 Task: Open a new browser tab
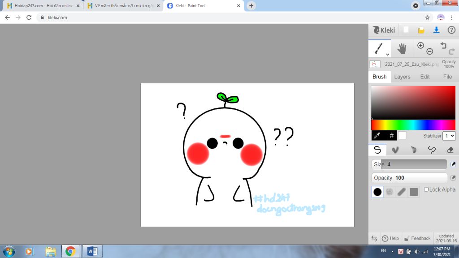pos(251,5)
